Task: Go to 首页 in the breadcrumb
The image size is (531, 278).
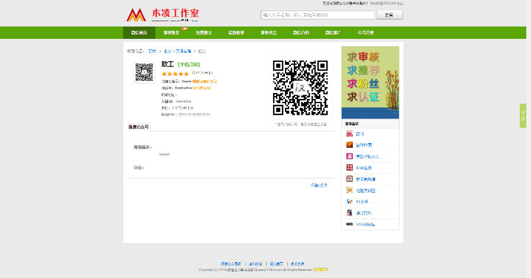Action: [x=152, y=51]
